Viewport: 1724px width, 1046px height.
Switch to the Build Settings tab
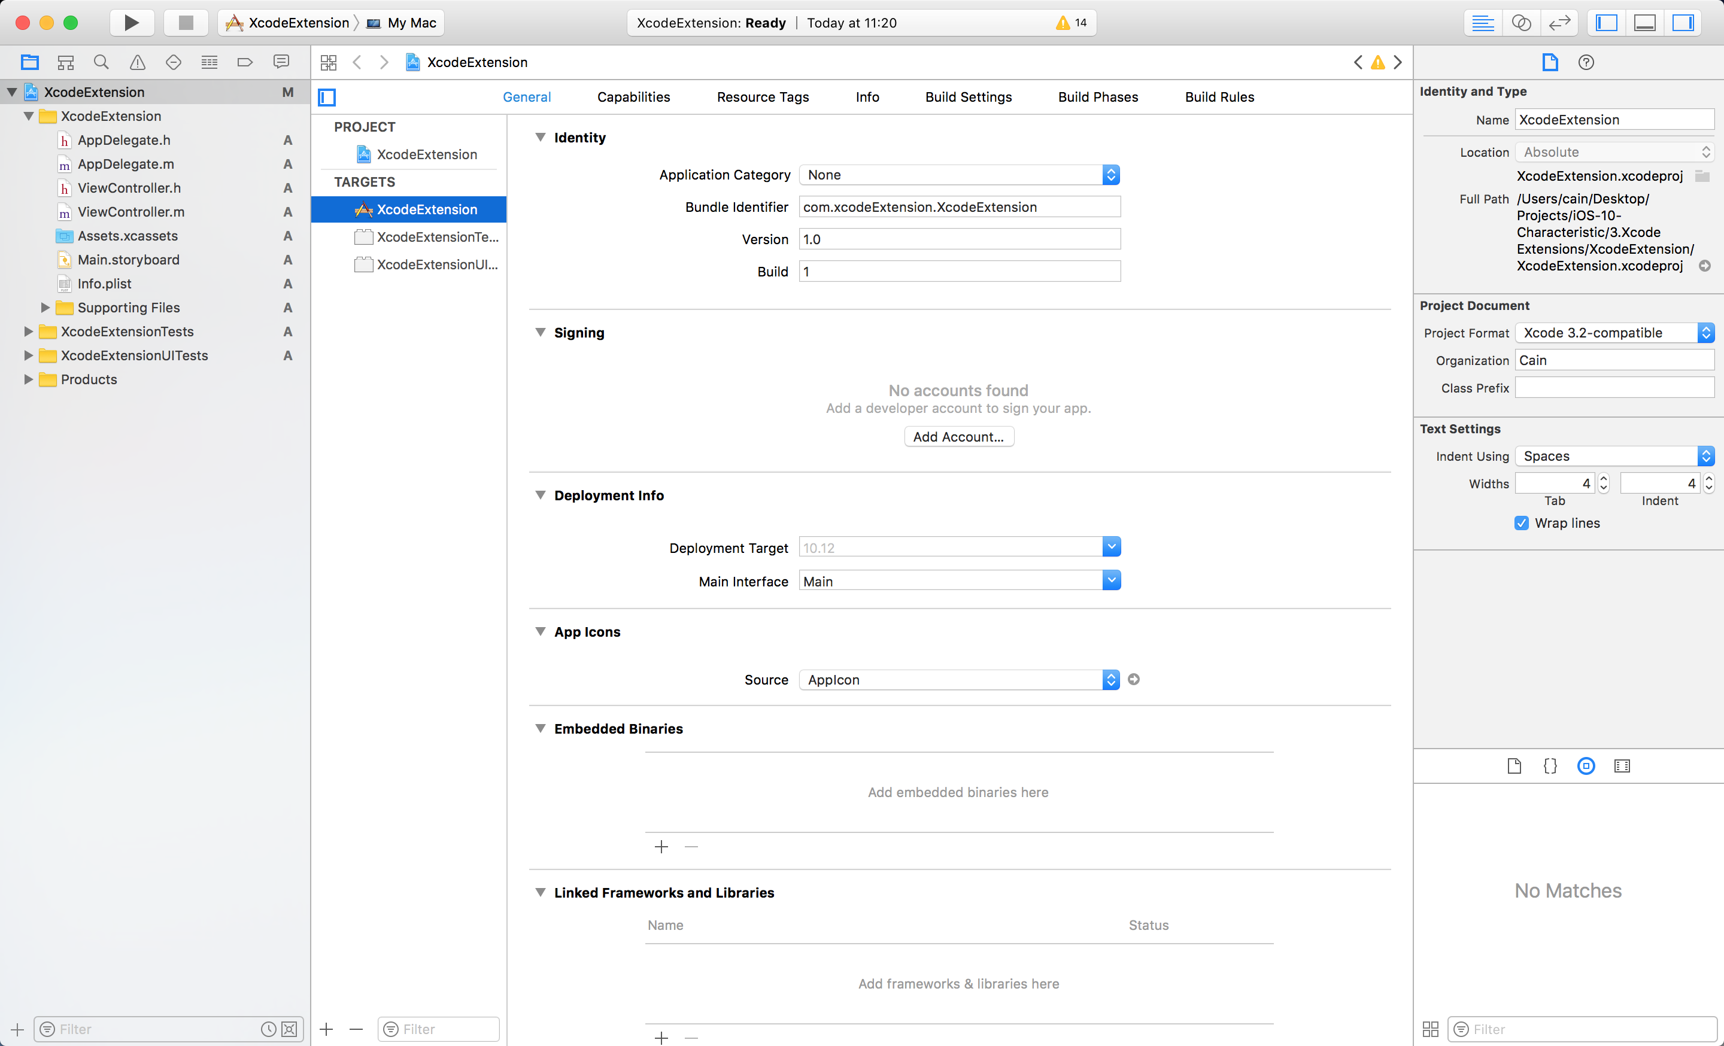(x=967, y=97)
